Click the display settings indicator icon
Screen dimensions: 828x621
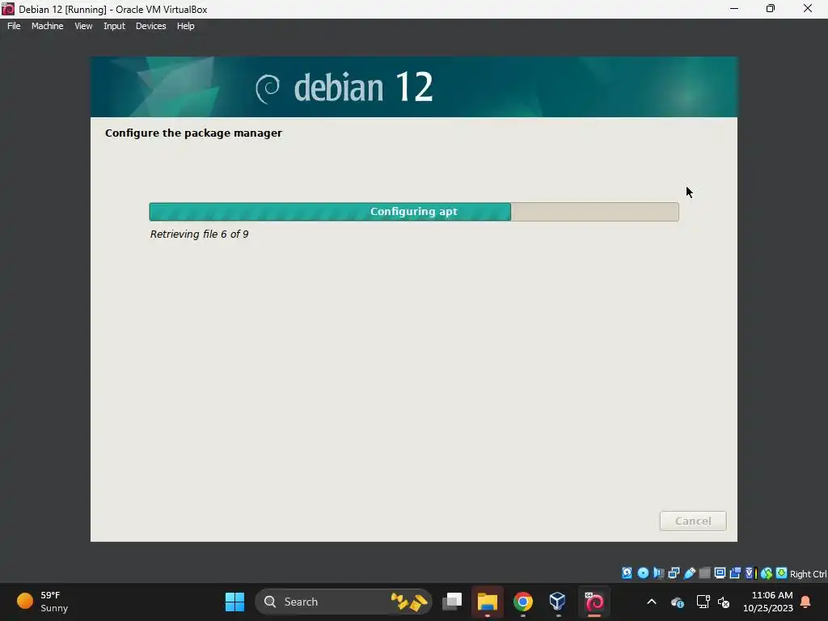click(x=720, y=573)
